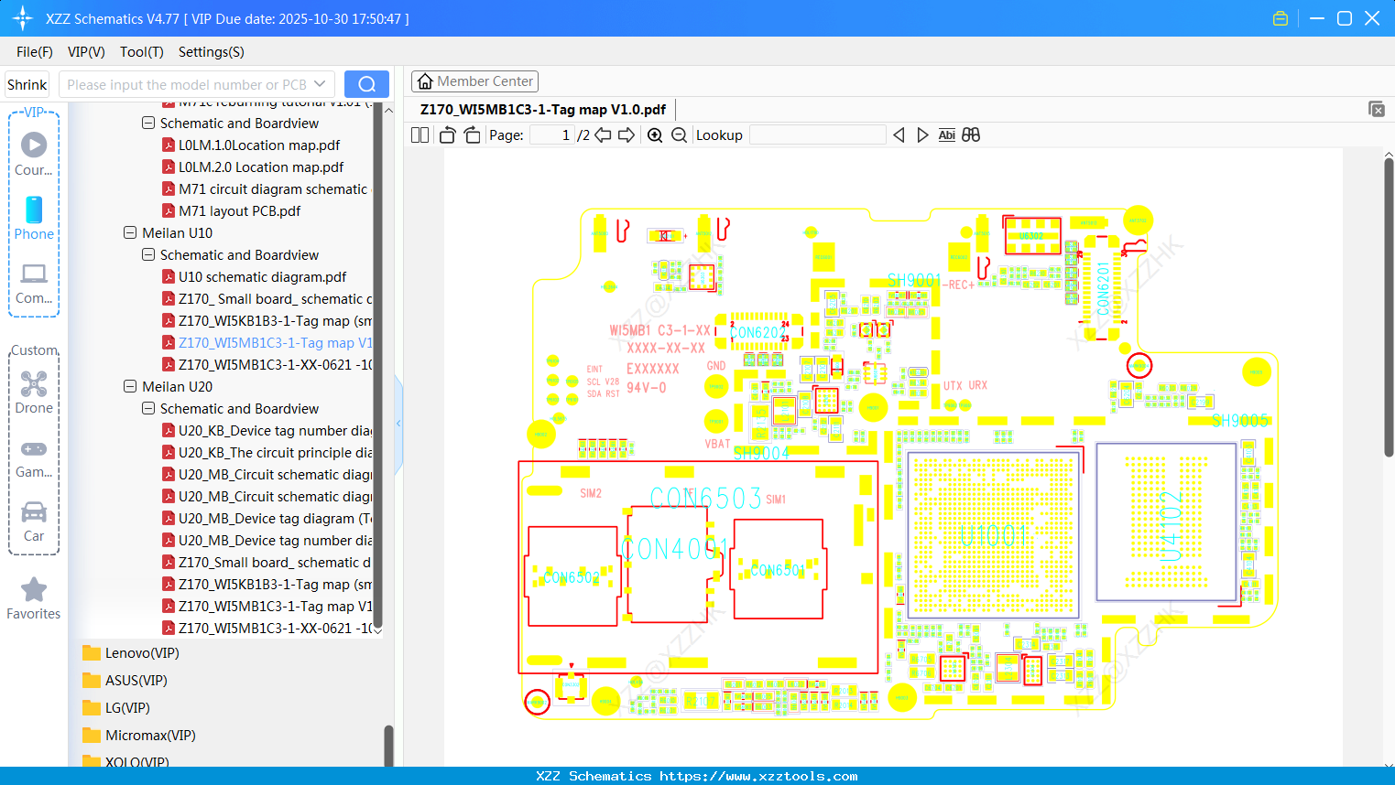Rotate the schematic page clockwise
This screenshot has height=785, width=1395.
click(x=471, y=134)
